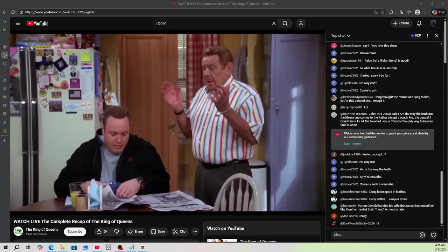Open The King of Queens channel avatar
Screen dimensions: 448x252
(x=18, y=231)
